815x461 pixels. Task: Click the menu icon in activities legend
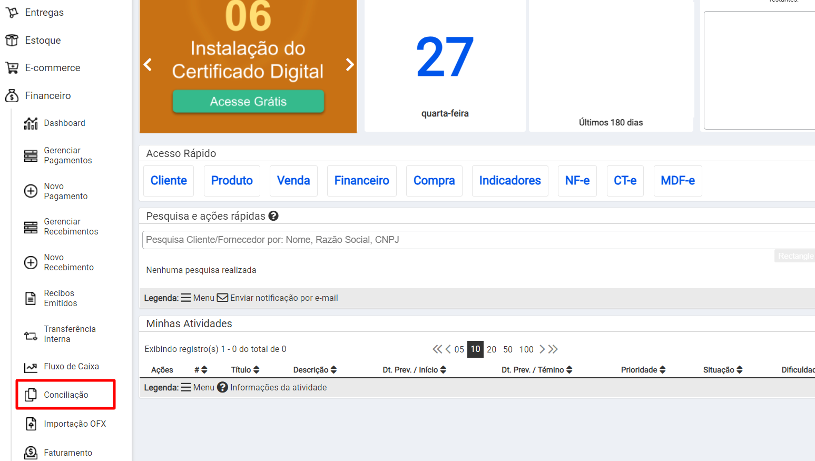click(x=186, y=387)
